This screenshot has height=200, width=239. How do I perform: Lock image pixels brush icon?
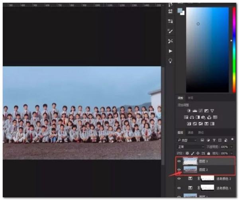click(193, 153)
